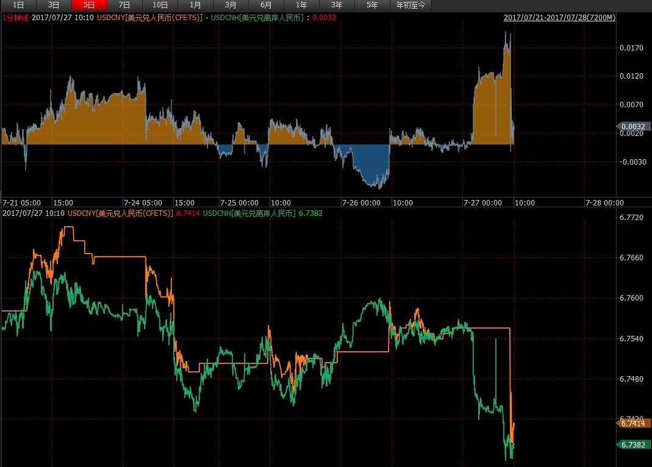Switch to the 7日 range tab
Viewport: 652px width, 467px height.
tap(124, 5)
